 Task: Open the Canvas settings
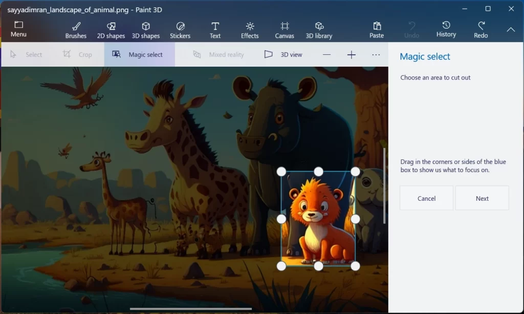tap(285, 30)
